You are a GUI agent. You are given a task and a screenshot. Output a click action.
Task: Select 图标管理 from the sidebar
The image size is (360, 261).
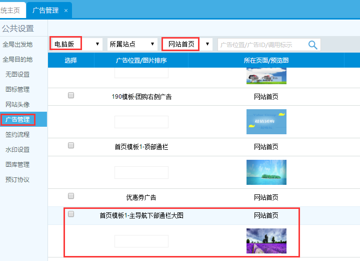click(x=17, y=90)
